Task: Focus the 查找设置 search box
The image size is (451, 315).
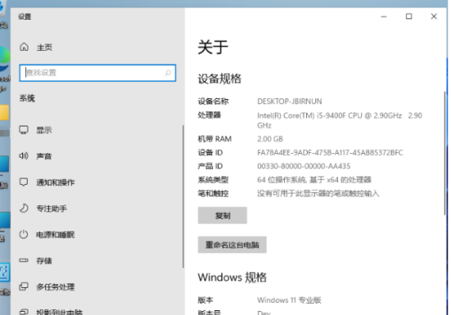Action: click(97, 73)
